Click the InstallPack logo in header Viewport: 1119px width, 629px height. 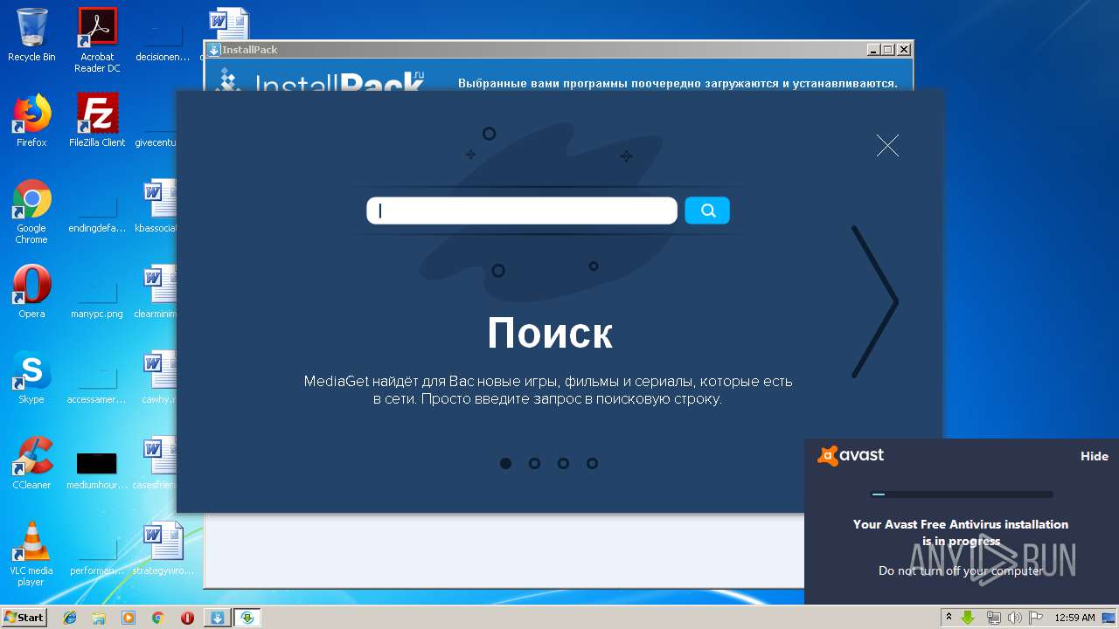click(322, 81)
